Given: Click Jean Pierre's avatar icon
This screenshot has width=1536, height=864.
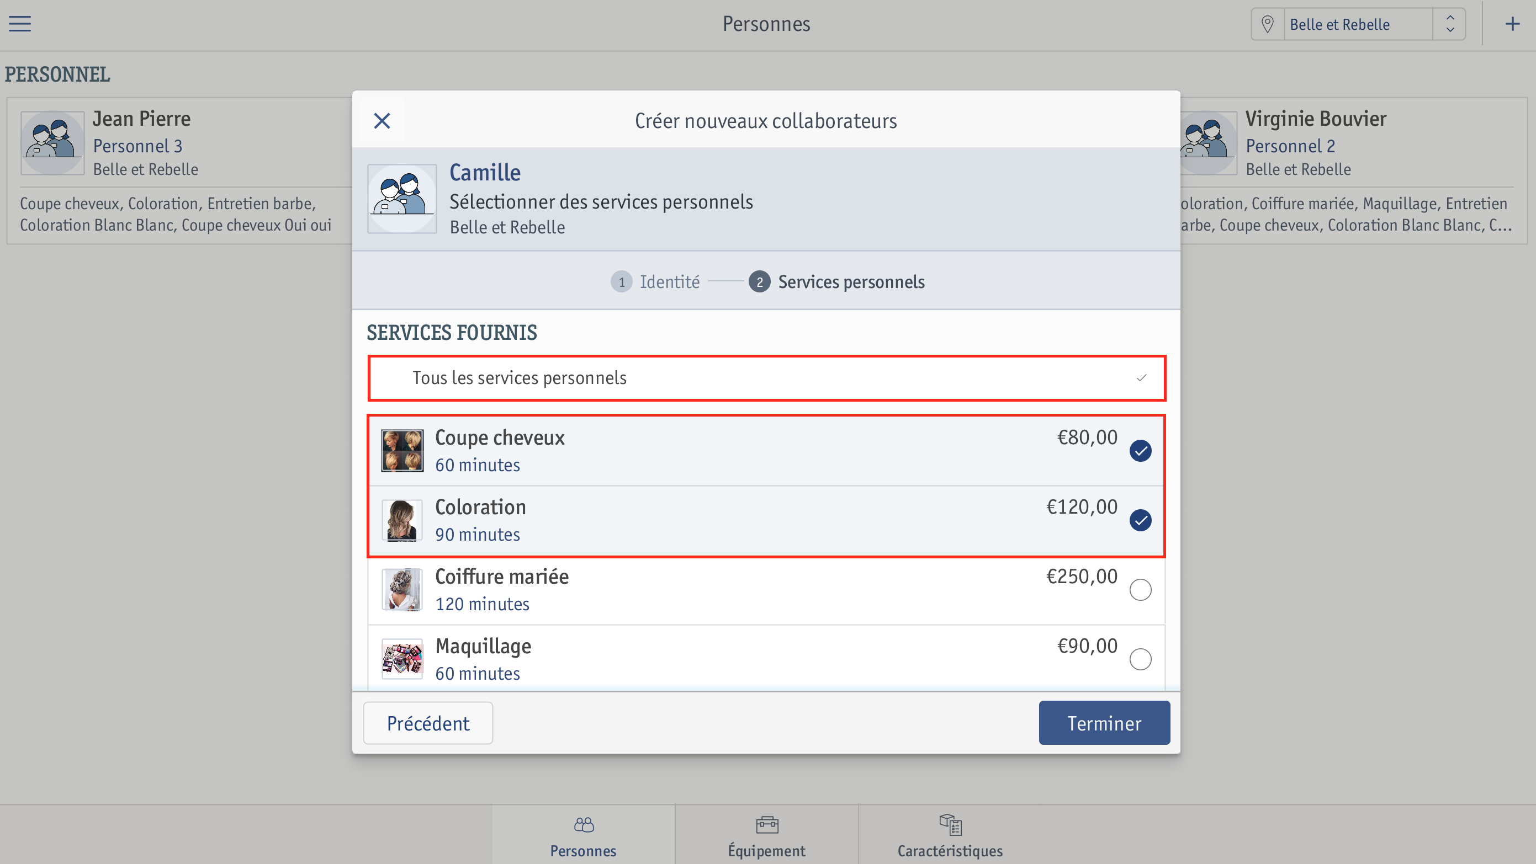Looking at the screenshot, I should pyautogui.click(x=52, y=142).
